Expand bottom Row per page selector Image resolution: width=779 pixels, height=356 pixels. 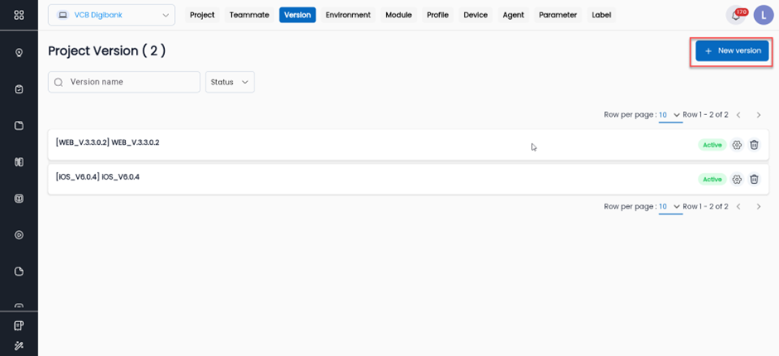(x=670, y=207)
